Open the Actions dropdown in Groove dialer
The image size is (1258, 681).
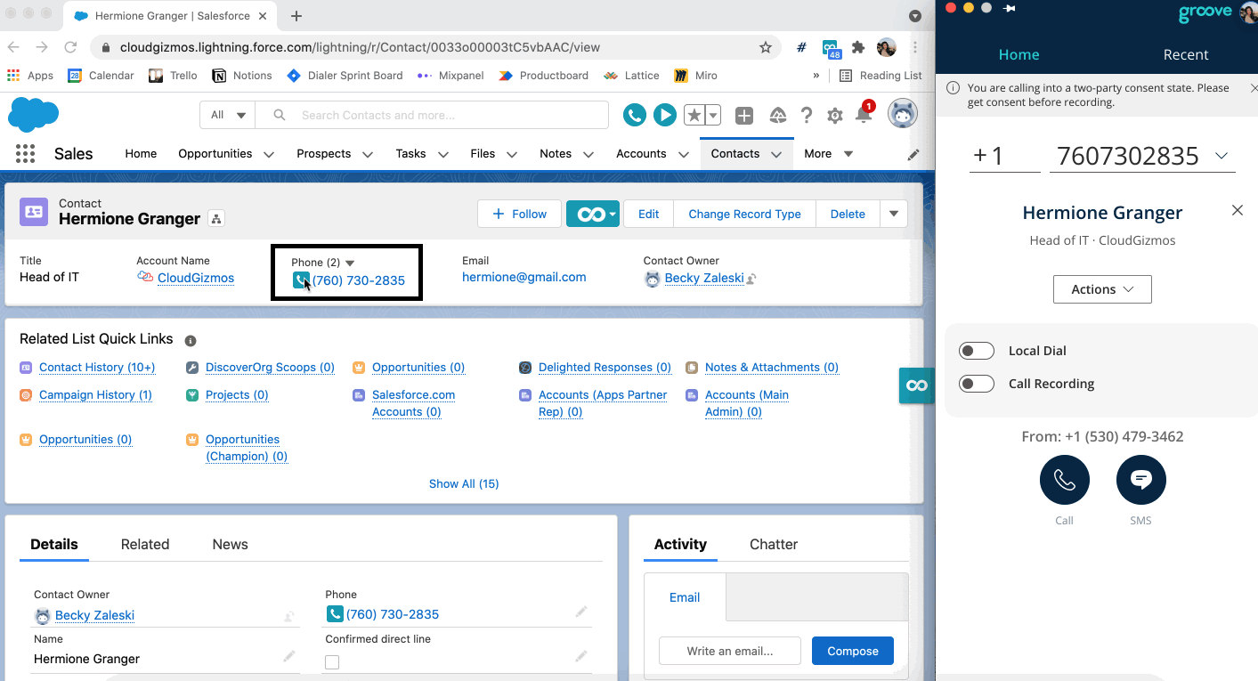[x=1102, y=289]
